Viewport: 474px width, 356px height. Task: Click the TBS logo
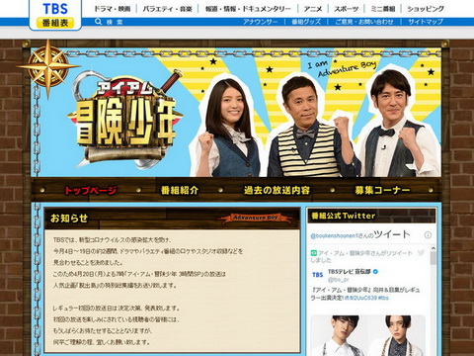pyautogui.click(x=55, y=9)
